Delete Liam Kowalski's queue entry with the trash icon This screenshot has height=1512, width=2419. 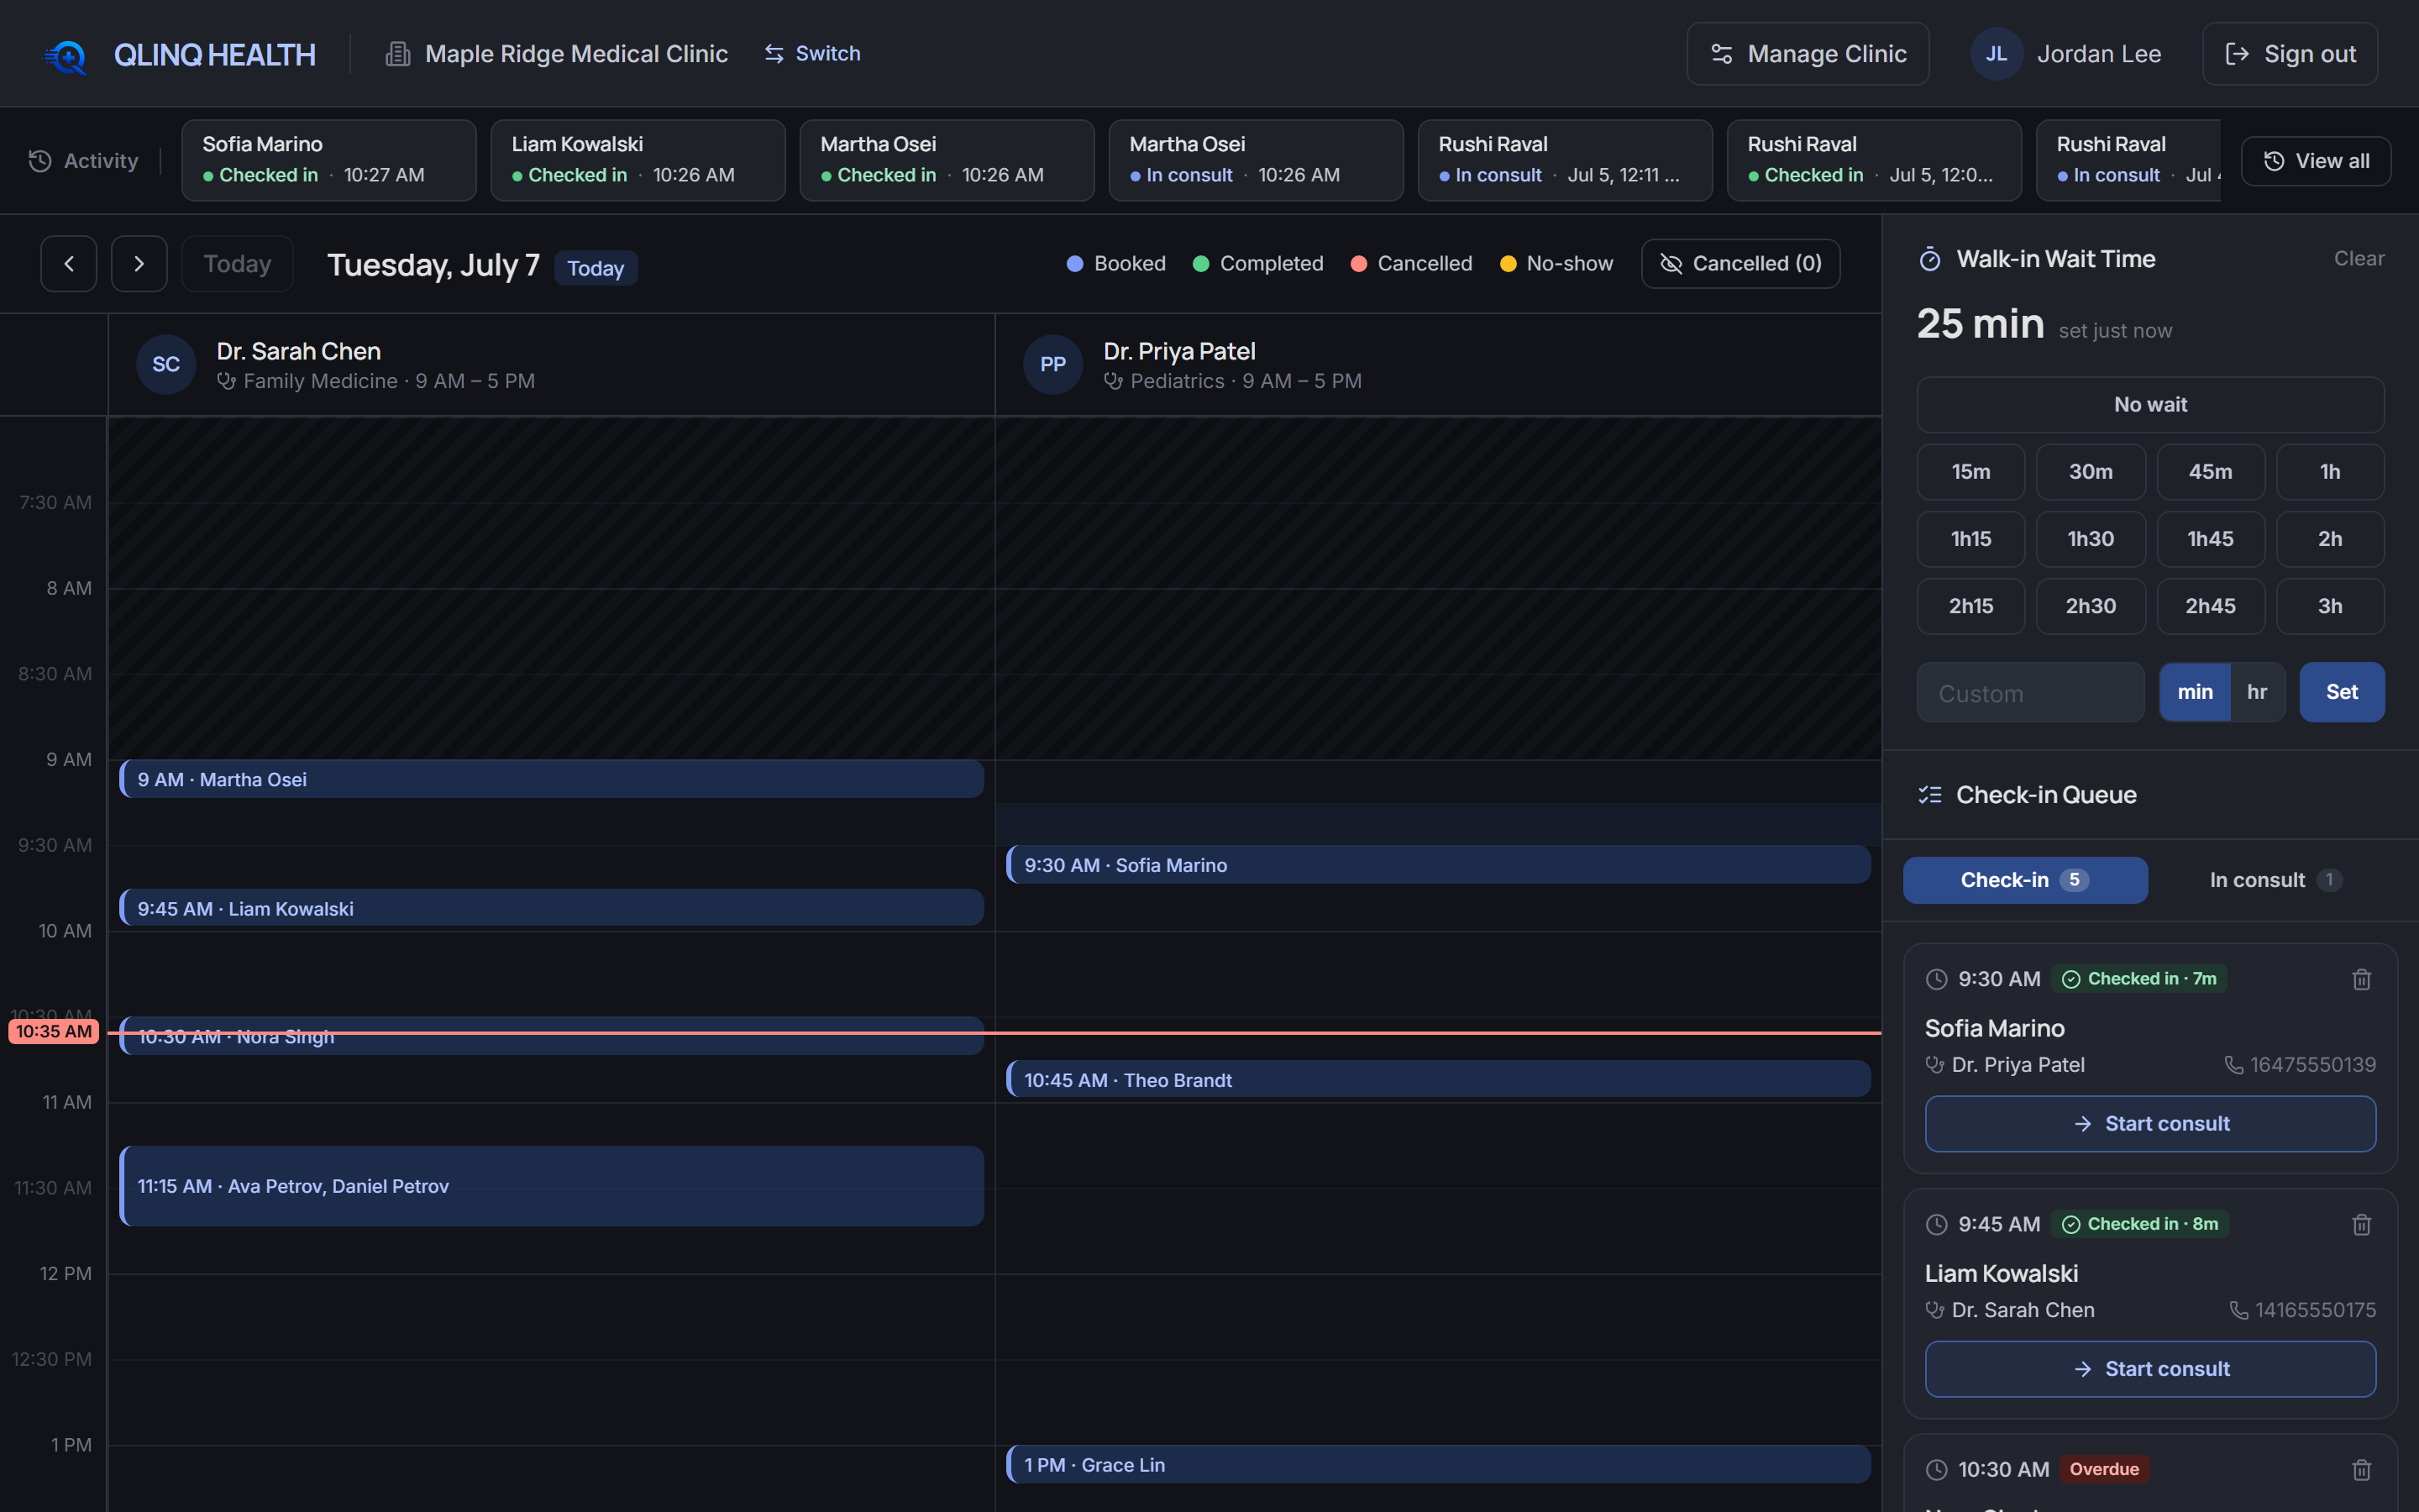pyautogui.click(x=2361, y=1224)
